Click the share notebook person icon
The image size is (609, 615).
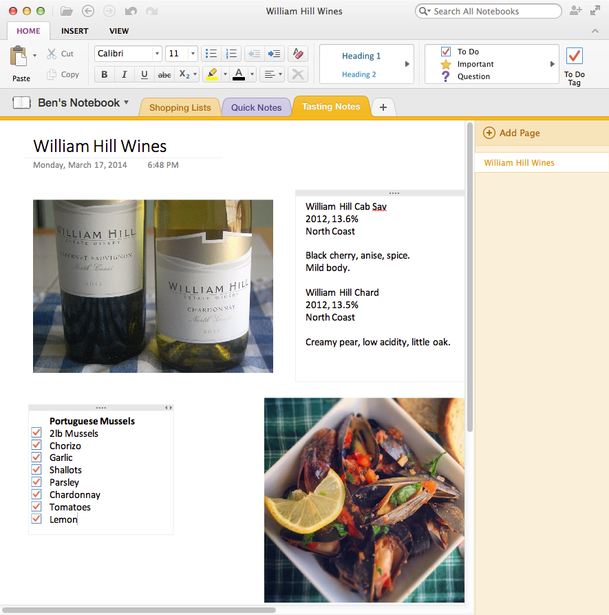pyautogui.click(x=576, y=10)
